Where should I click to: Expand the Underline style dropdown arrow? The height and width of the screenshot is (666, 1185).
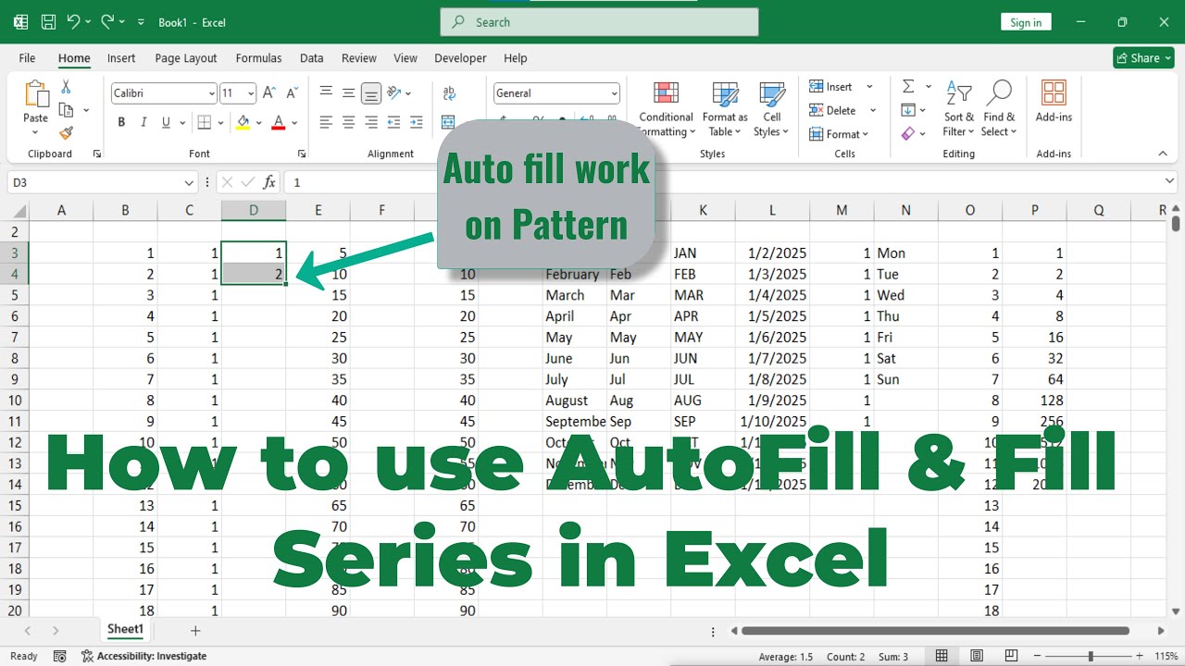click(x=181, y=122)
